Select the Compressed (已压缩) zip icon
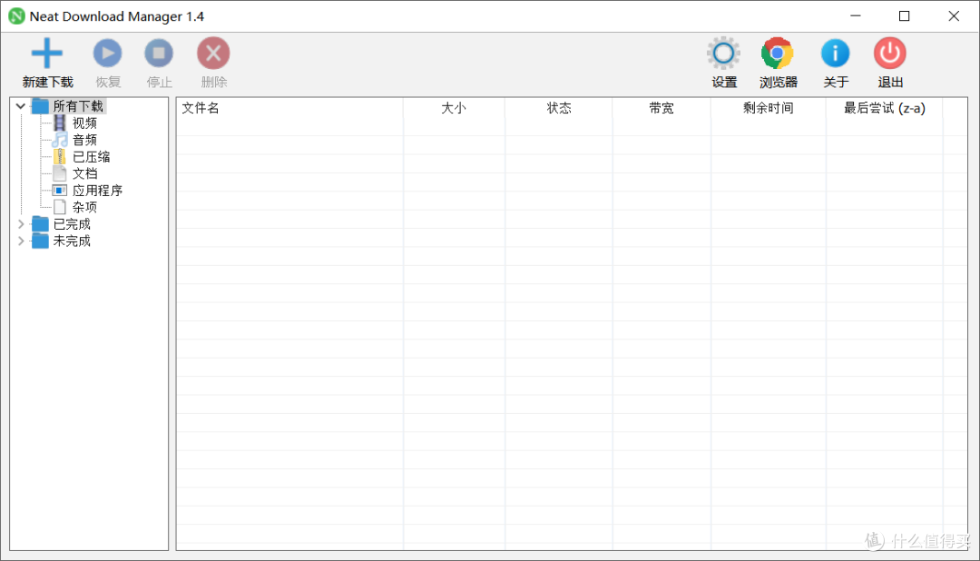This screenshot has width=980, height=561. pyautogui.click(x=60, y=156)
